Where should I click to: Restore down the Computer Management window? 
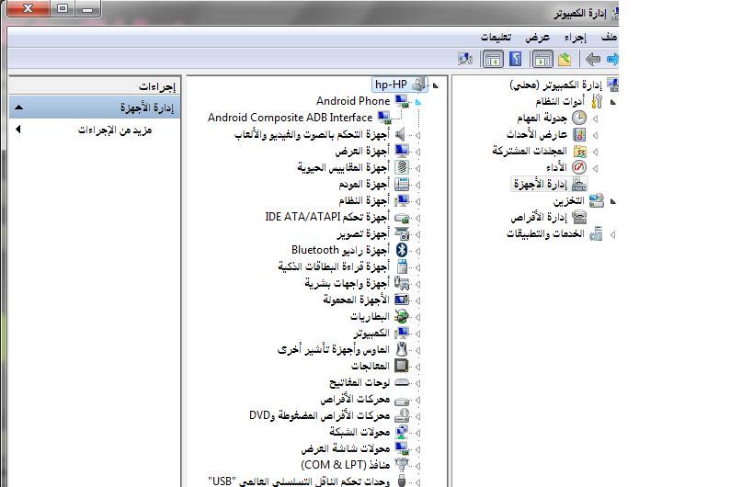[x=63, y=8]
